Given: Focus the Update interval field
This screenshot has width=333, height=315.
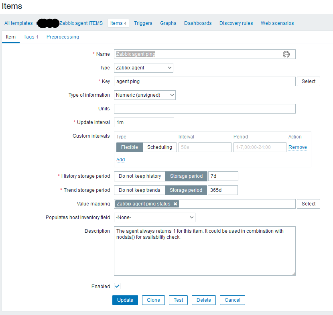Looking at the screenshot, I should click(144, 122).
